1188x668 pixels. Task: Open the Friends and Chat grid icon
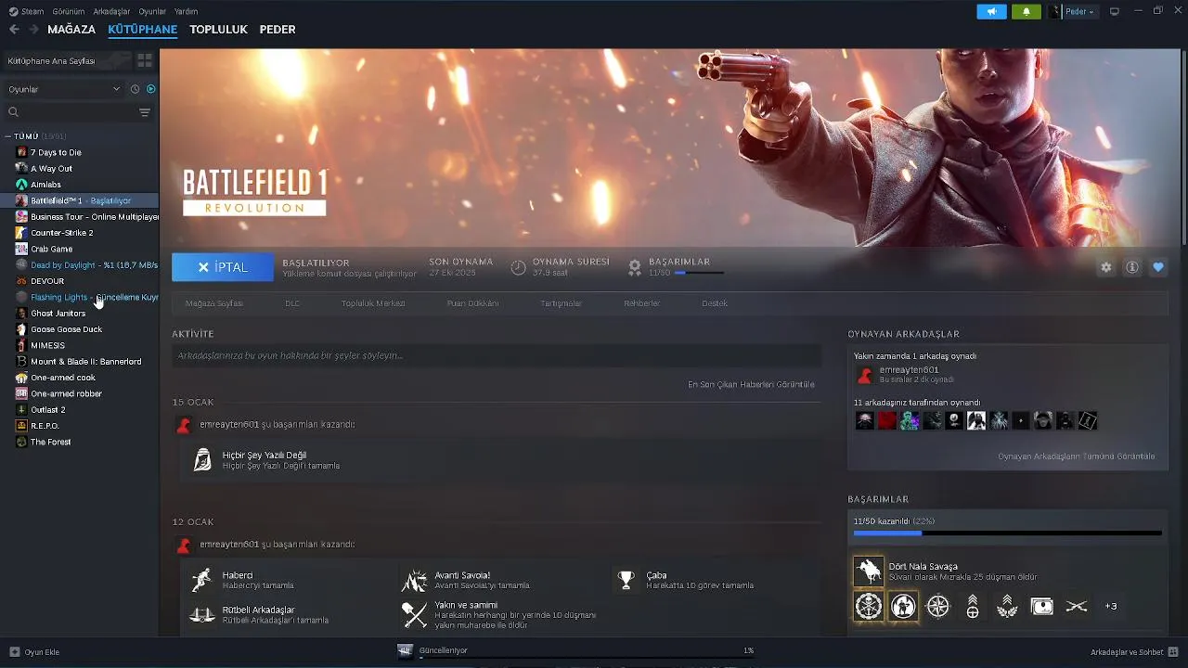(1173, 651)
